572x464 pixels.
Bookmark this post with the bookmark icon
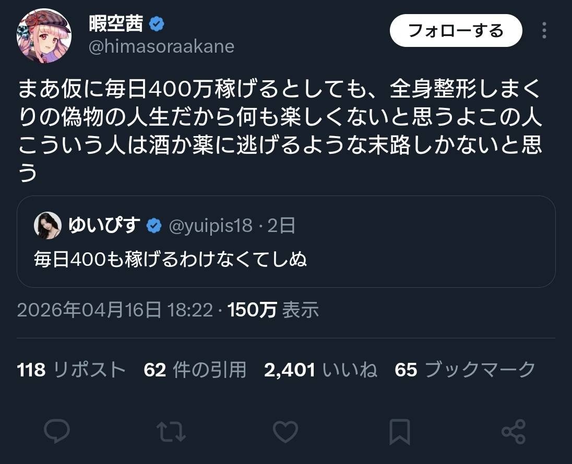[x=400, y=432]
